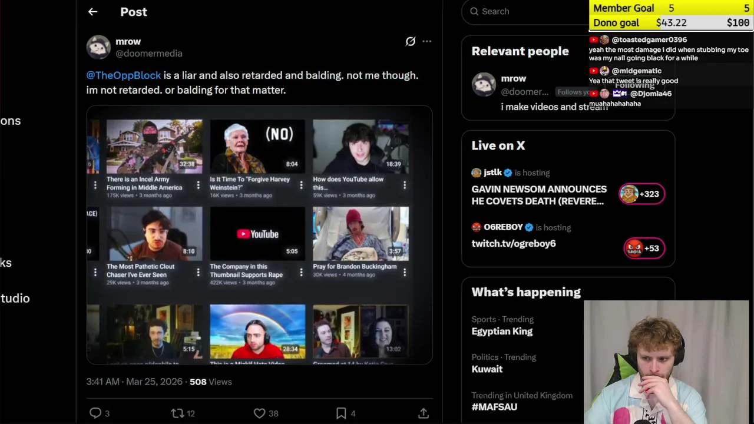Image resolution: width=754 pixels, height=424 pixels.
Task: Toggle the Following button for mrow
Action: [635, 85]
